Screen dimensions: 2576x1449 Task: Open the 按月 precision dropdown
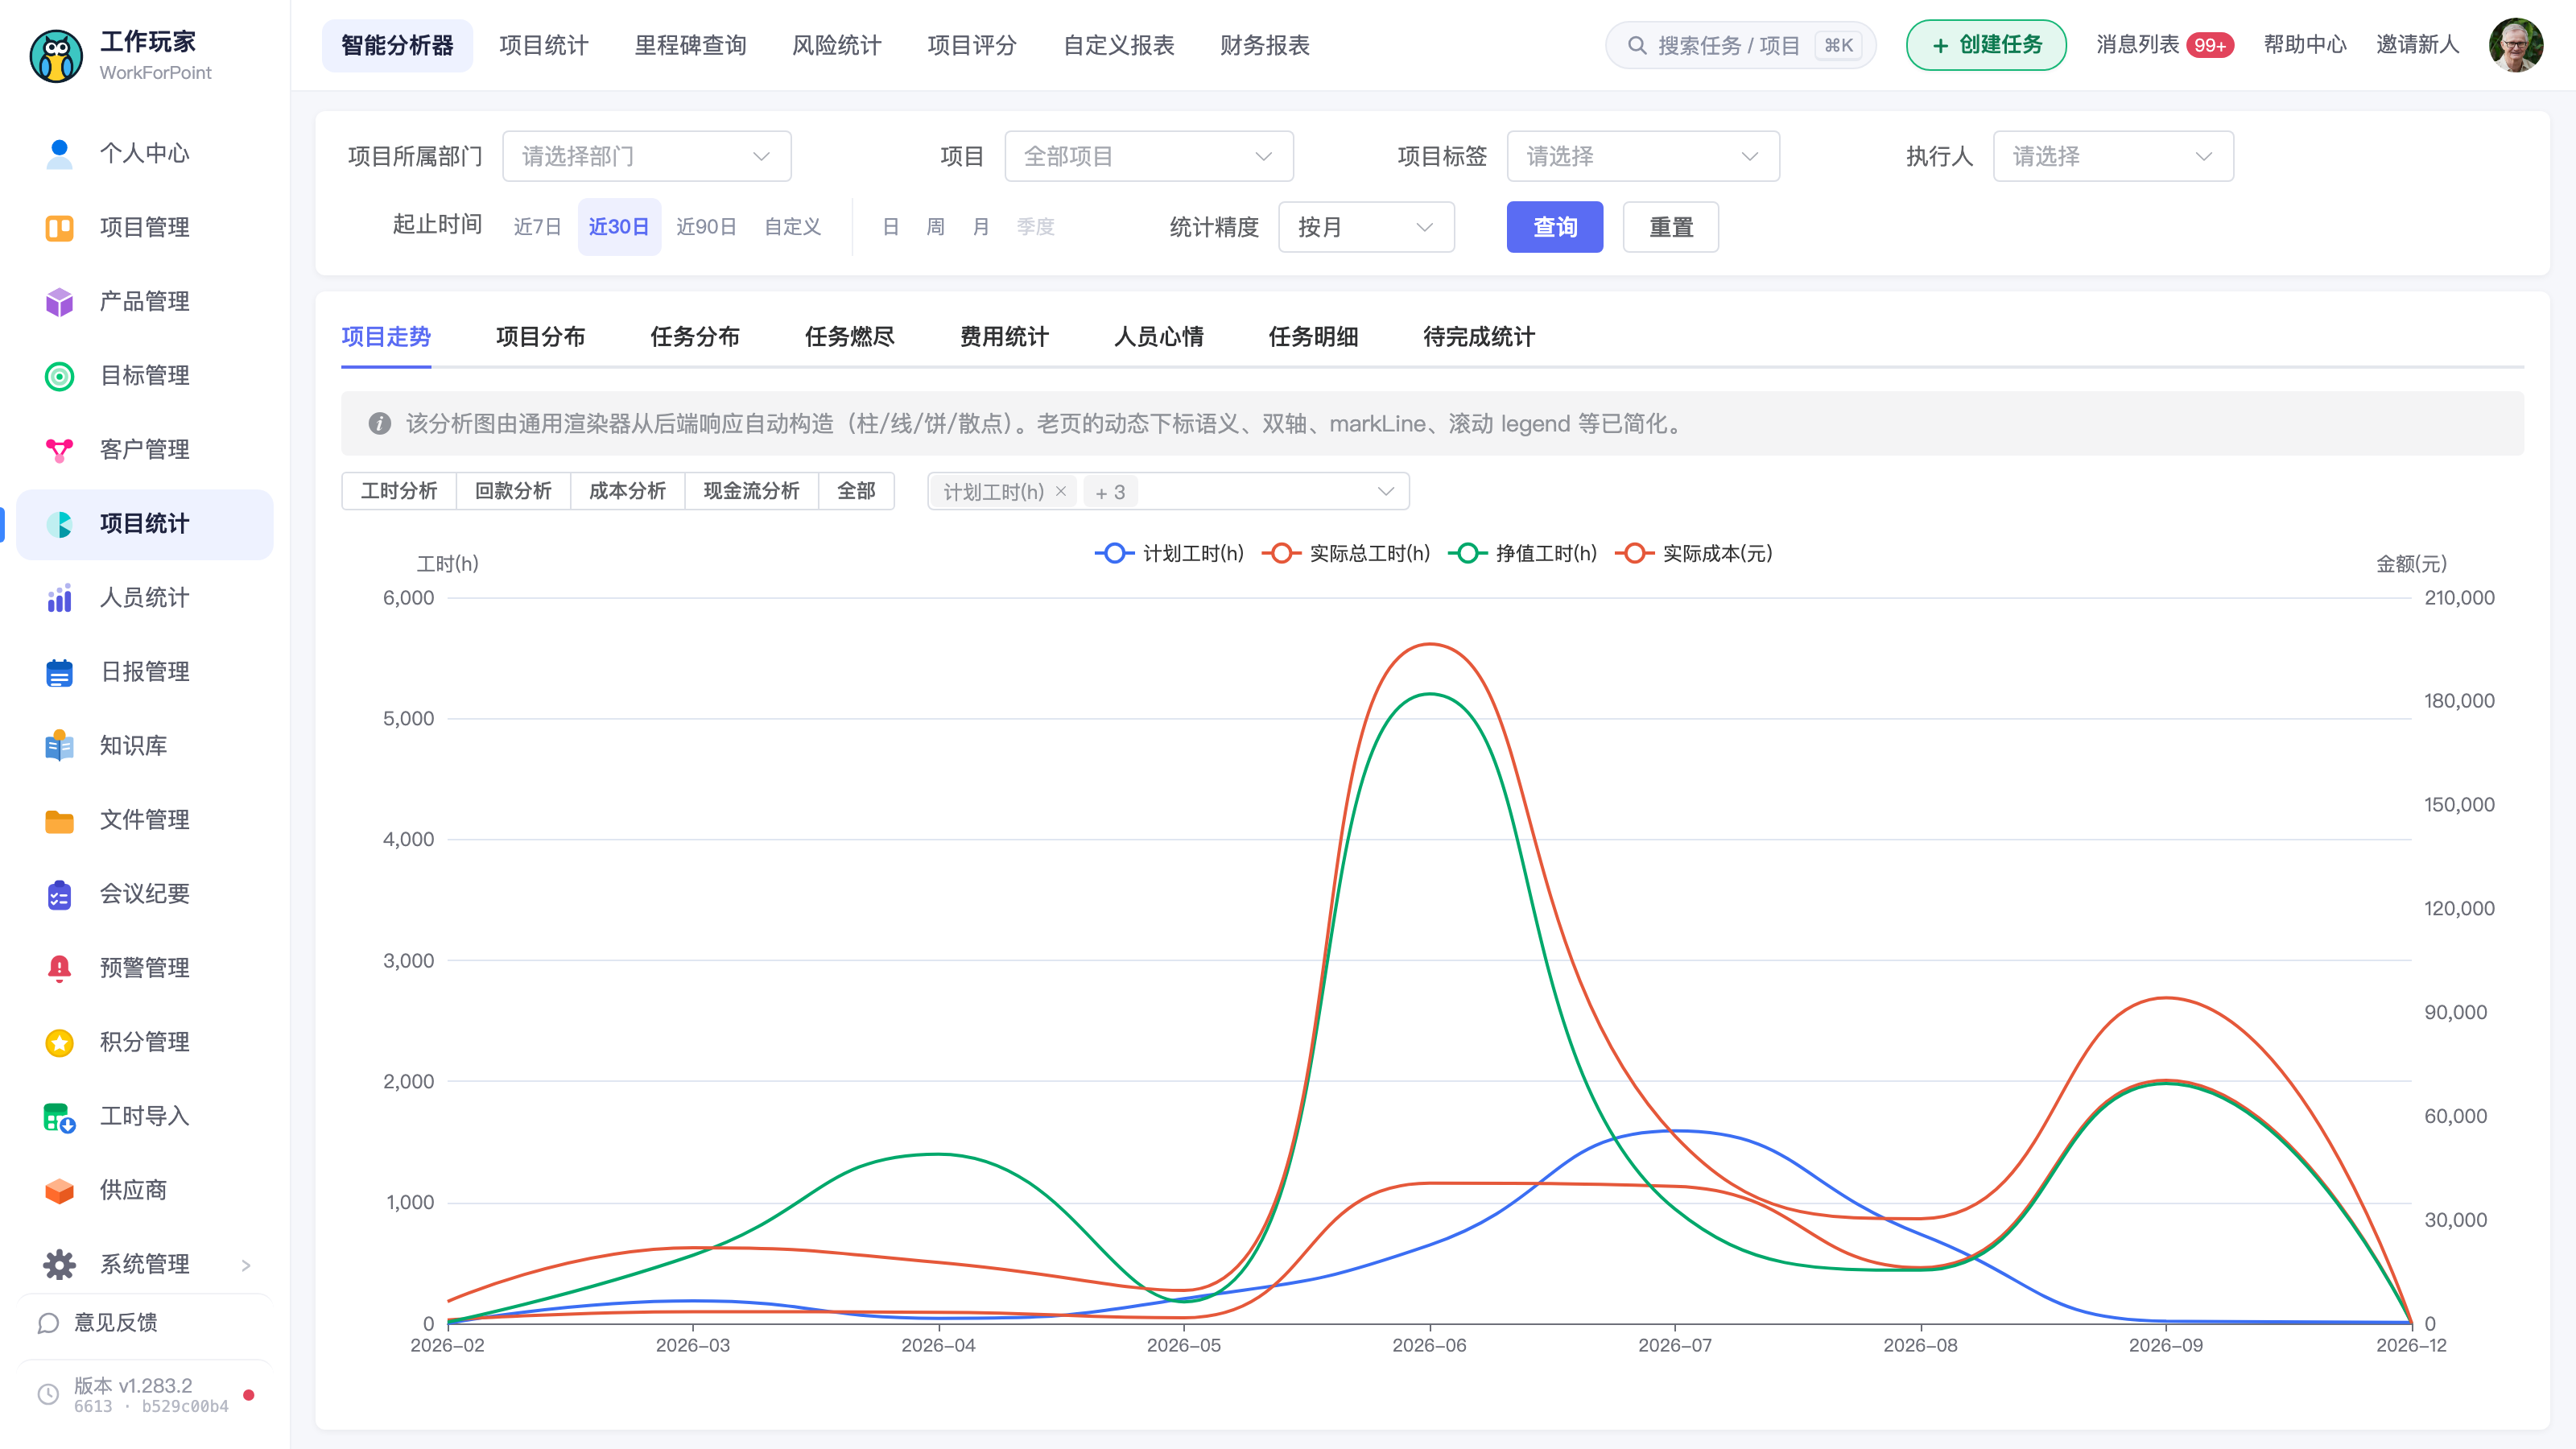point(1365,227)
